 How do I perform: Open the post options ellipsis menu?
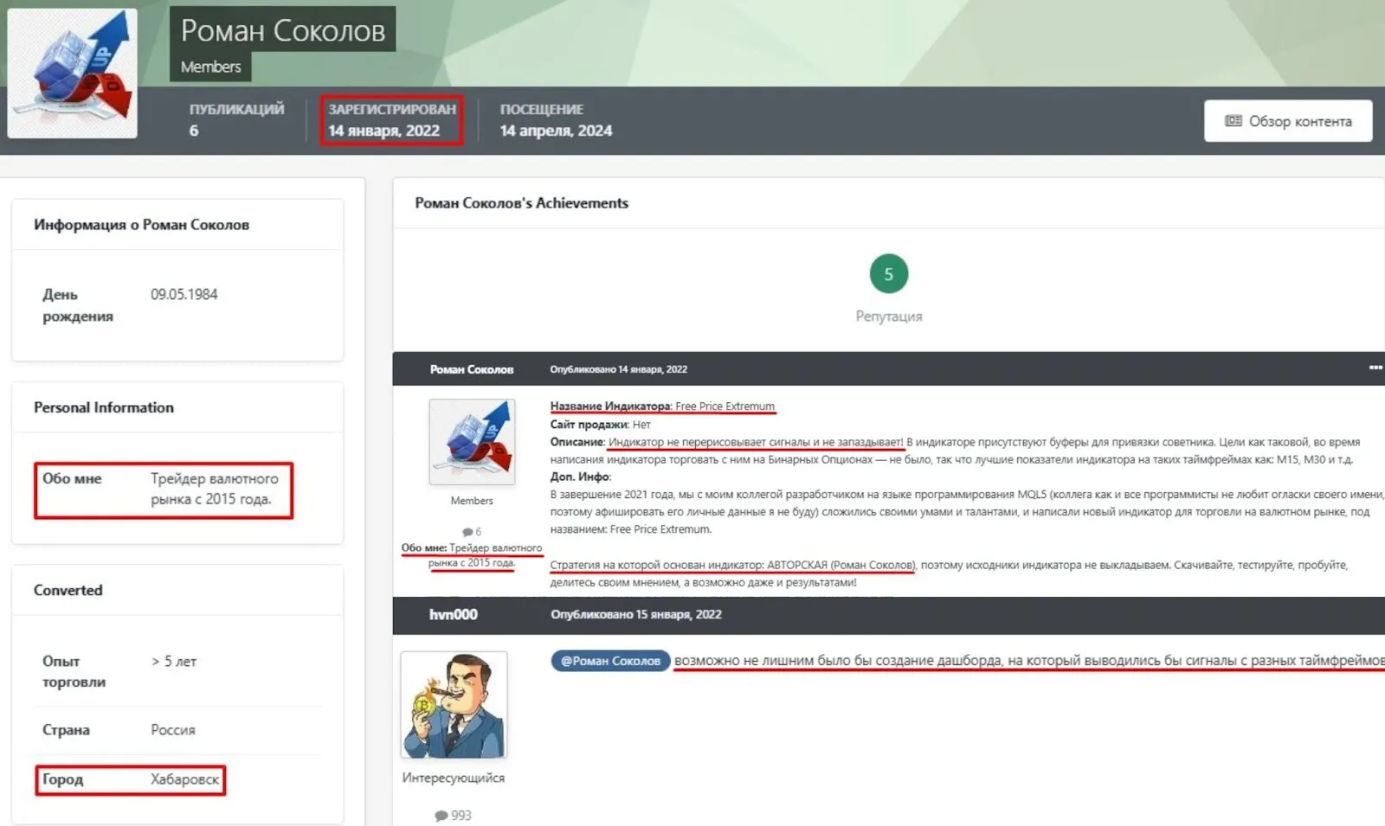pos(1375,368)
